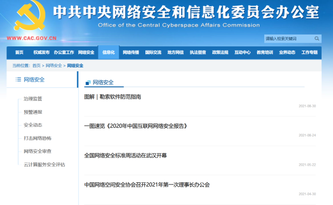
Task: Open the 业界动态 navigation item
Action: coord(287,52)
